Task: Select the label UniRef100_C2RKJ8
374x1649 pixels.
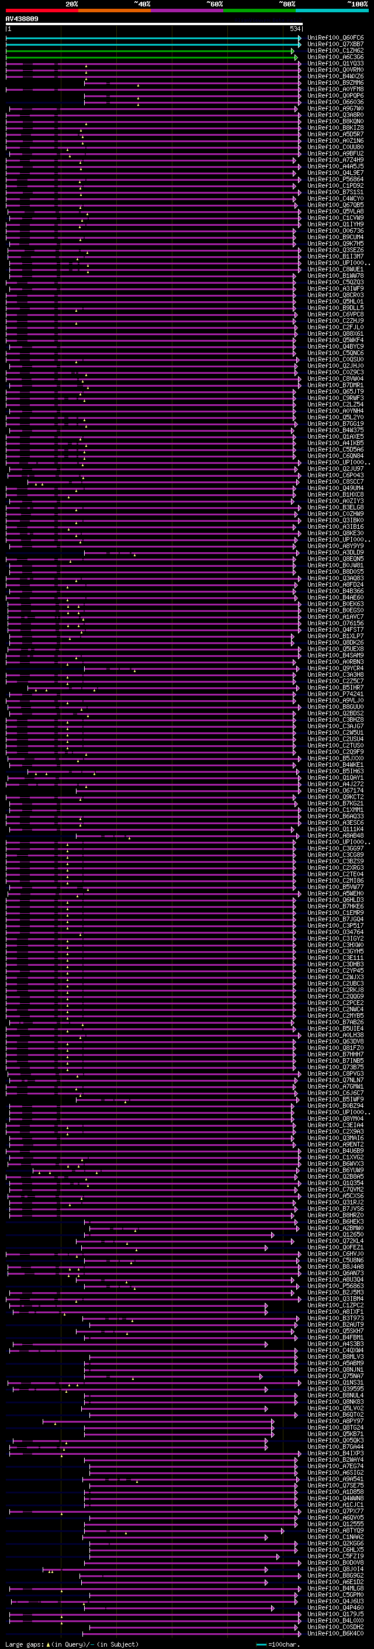Action: (x=335, y=990)
